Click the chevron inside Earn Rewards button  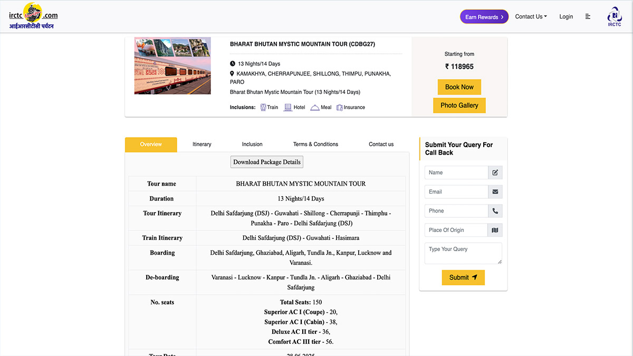click(x=502, y=17)
